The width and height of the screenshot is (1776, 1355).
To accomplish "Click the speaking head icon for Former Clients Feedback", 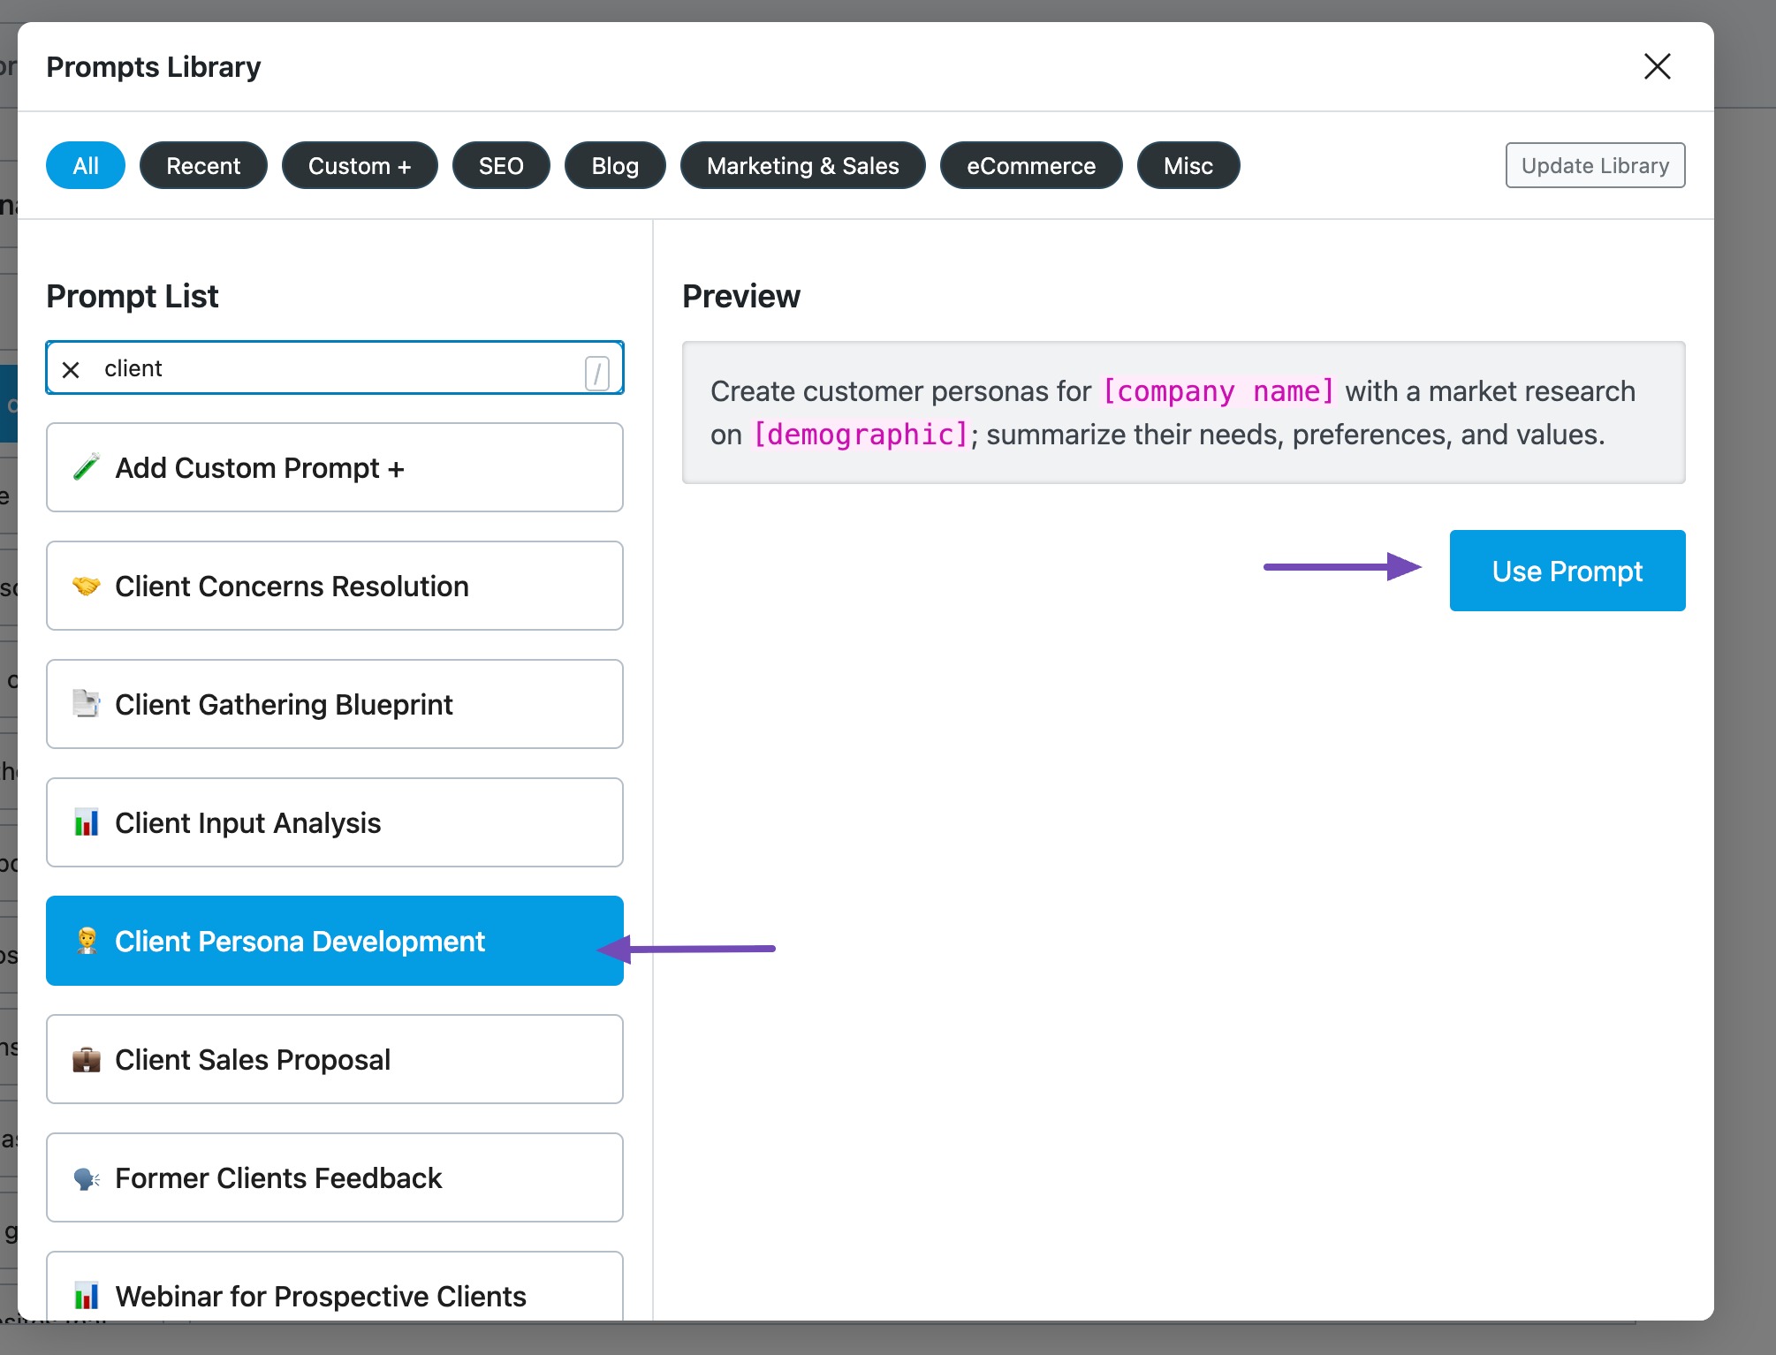I will [86, 1177].
